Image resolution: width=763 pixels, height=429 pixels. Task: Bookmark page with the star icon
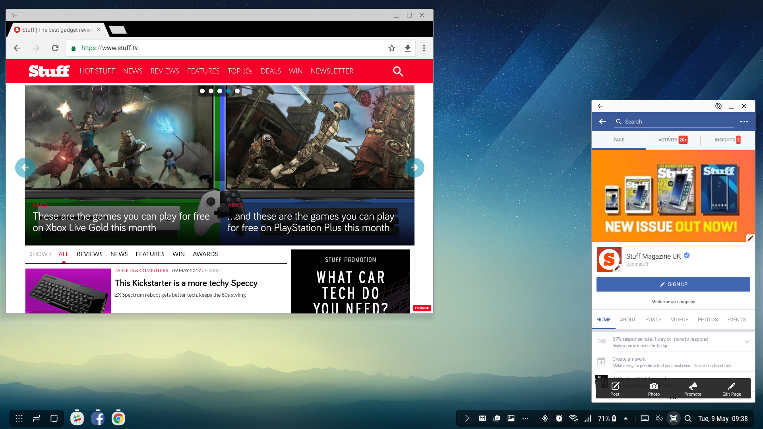point(392,48)
